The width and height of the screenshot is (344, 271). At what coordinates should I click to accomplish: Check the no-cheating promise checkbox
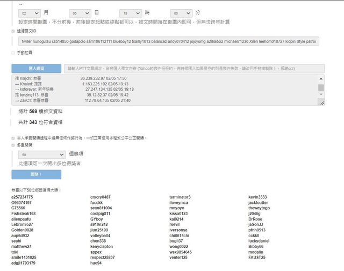click(13, 138)
